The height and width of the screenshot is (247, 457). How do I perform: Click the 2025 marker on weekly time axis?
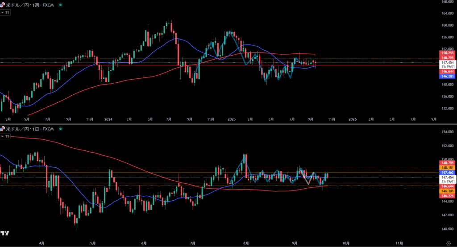tap(231, 119)
